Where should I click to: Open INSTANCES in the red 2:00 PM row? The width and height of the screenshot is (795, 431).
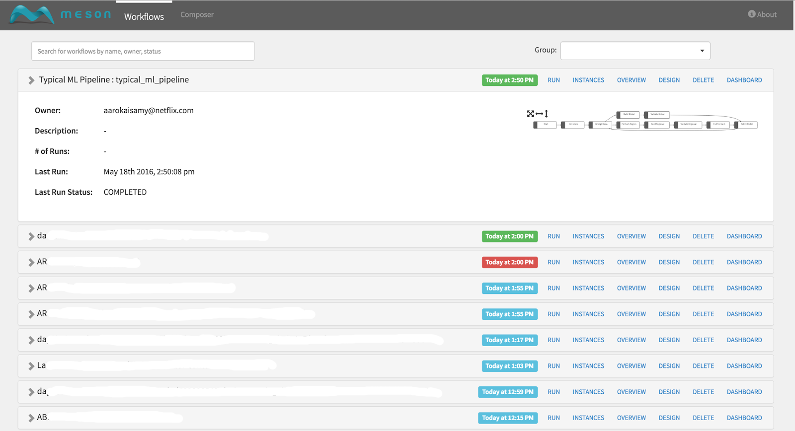coord(588,262)
